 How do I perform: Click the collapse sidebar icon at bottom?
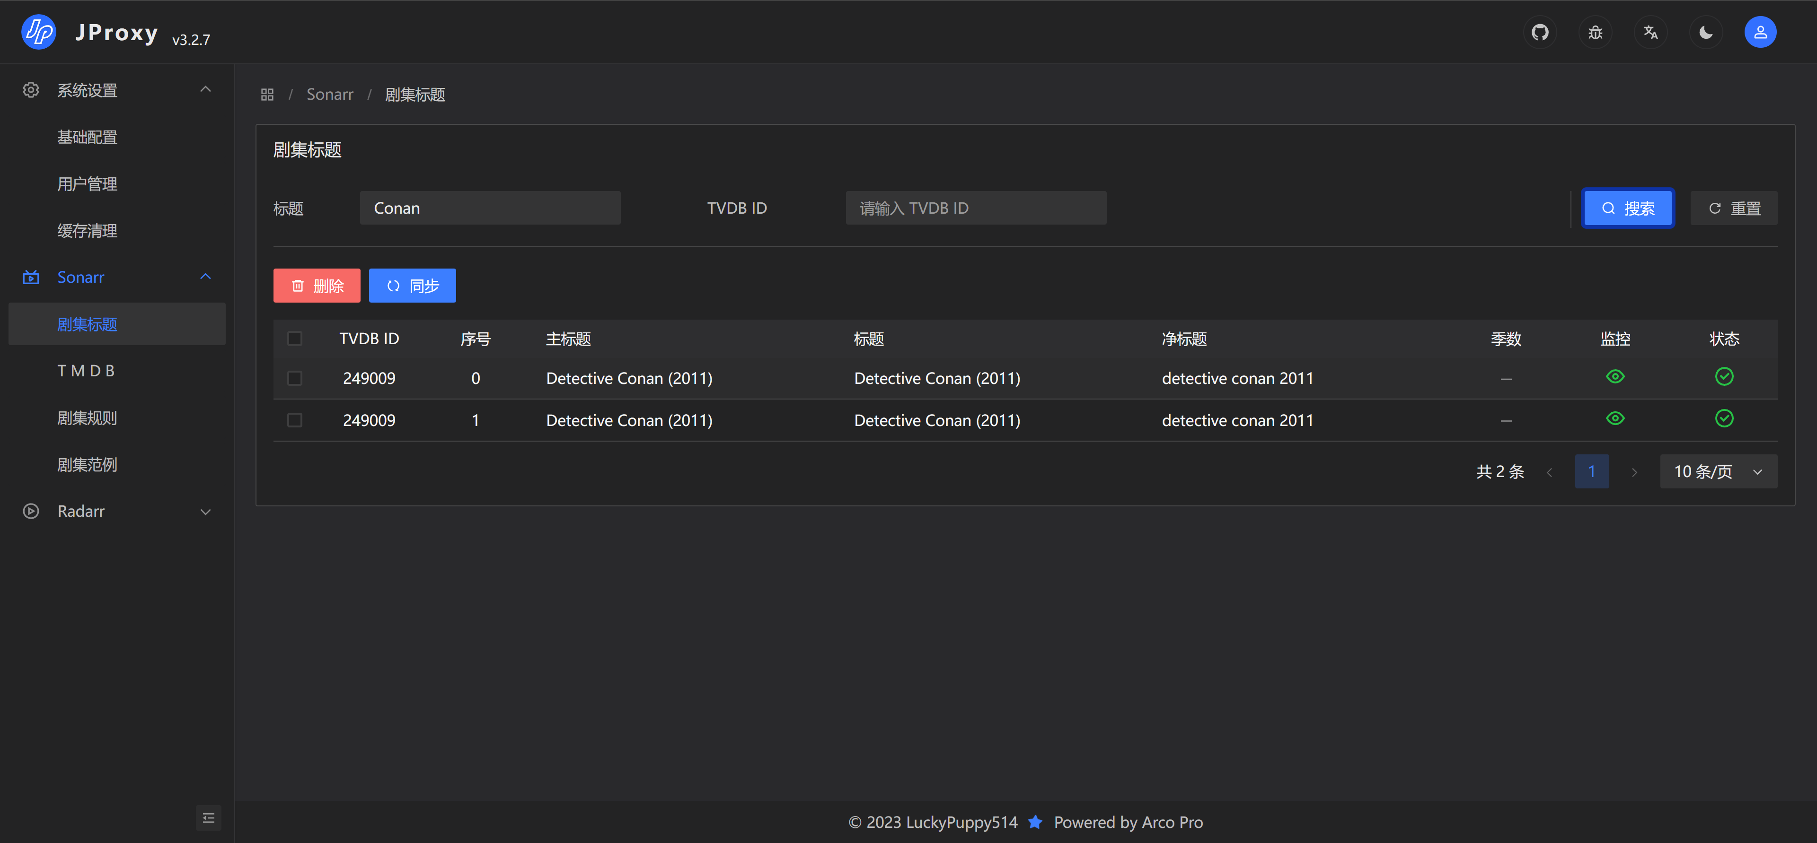point(209,817)
